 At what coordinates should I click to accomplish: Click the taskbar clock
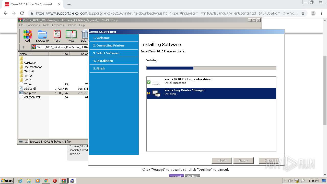coord(314,181)
